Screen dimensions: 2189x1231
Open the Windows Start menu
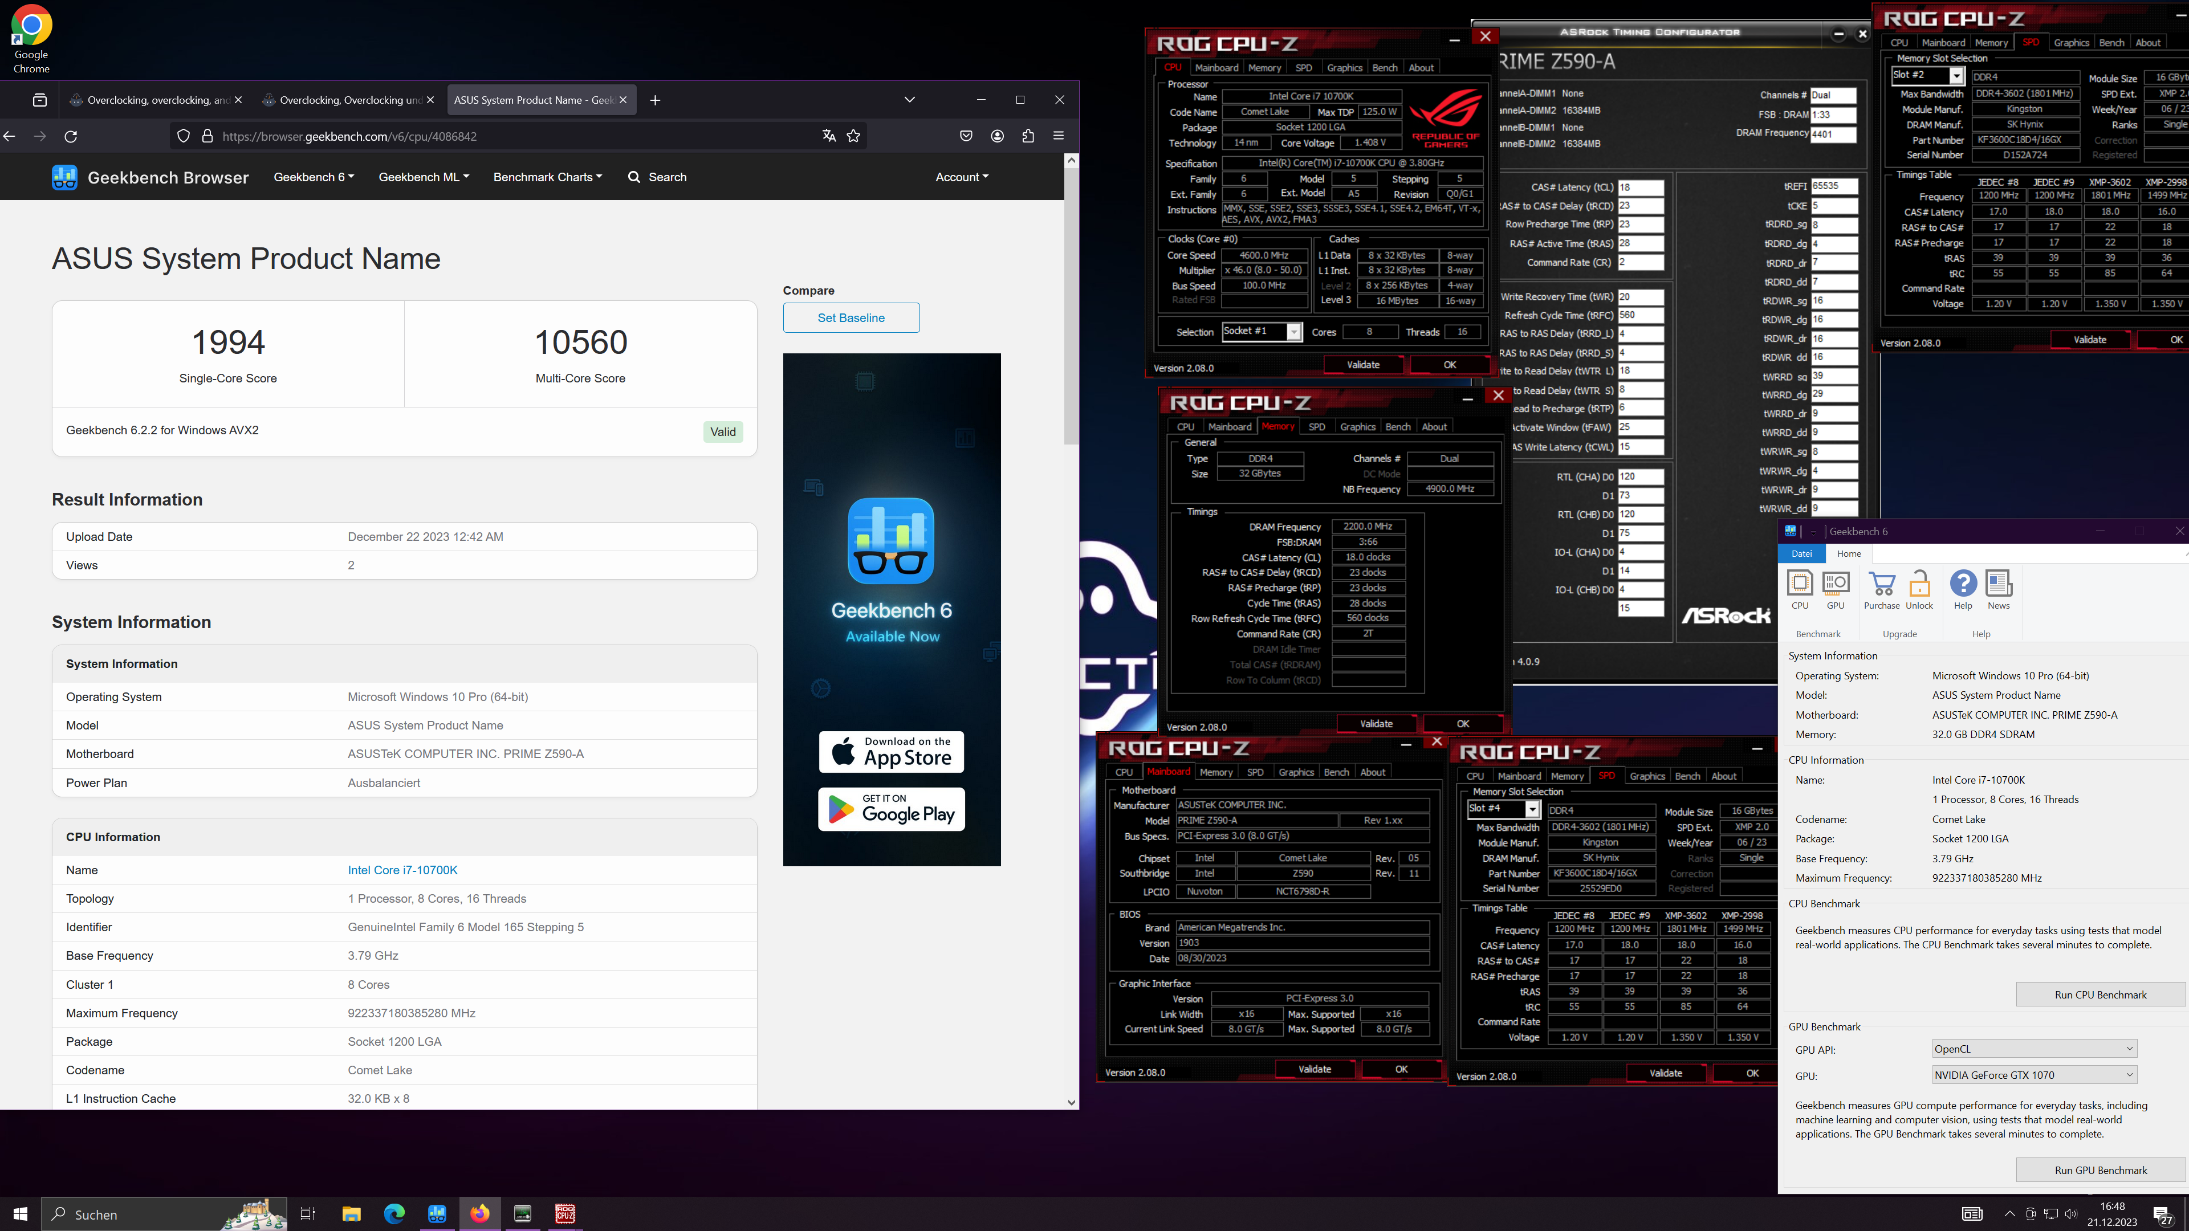[x=21, y=1214]
